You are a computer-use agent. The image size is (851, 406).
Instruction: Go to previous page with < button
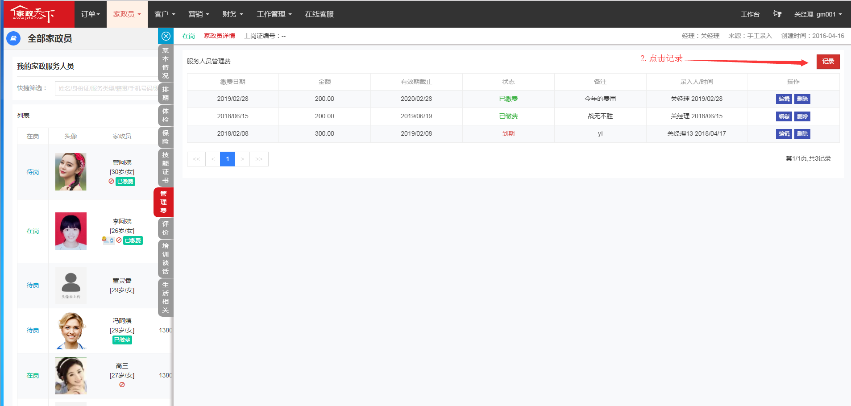click(213, 159)
